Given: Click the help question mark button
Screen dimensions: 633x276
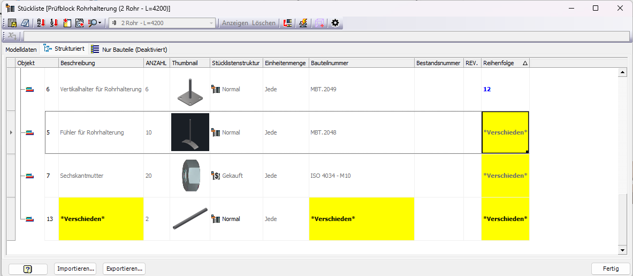Looking at the screenshot, I should coord(28,269).
